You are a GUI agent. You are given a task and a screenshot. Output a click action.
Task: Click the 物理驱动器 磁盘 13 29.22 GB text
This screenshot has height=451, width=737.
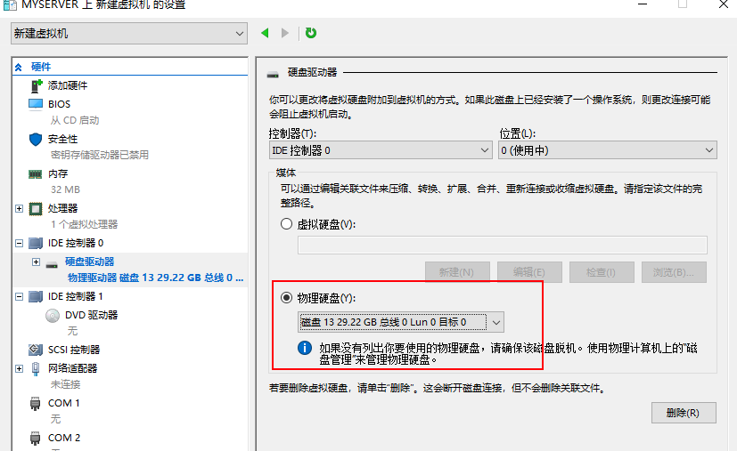pyautogui.click(x=156, y=278)
